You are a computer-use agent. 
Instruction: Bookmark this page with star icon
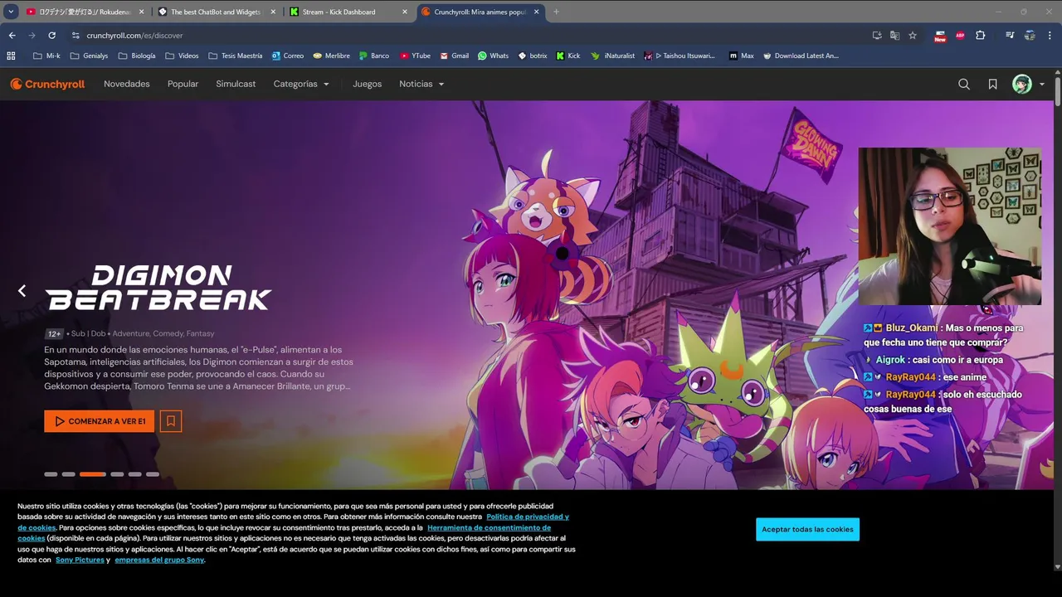913,36
